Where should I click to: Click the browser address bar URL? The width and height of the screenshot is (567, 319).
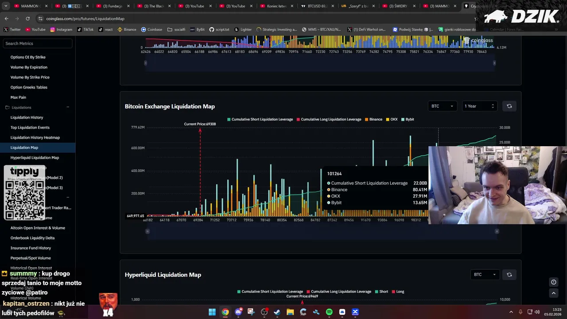point(85,19)
